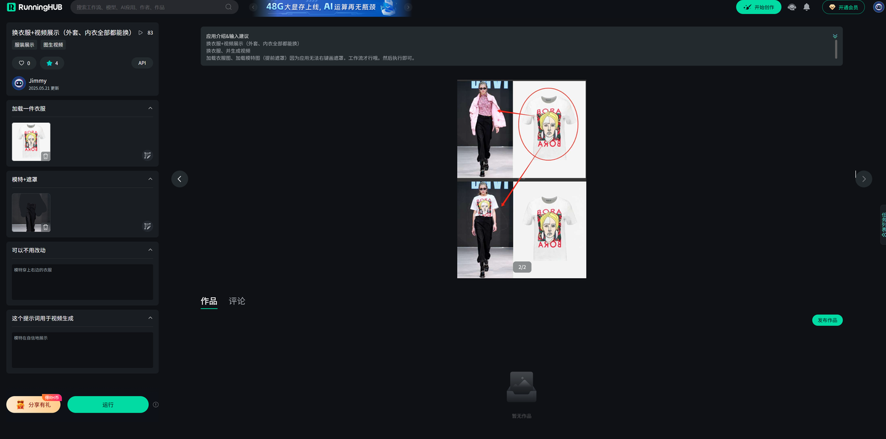Show next preview image
Screen dimensions: 886x439
864,179
